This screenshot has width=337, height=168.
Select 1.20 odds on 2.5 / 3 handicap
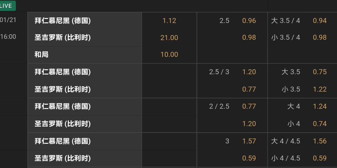click(249, 72)
